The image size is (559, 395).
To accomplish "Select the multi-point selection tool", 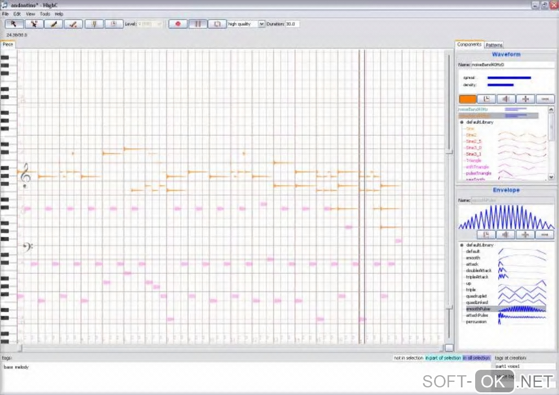I will click(x=34, y=24).
